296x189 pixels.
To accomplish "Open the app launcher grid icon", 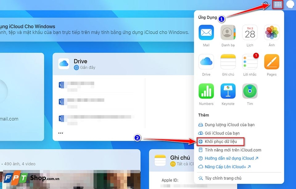I will 278,4.
